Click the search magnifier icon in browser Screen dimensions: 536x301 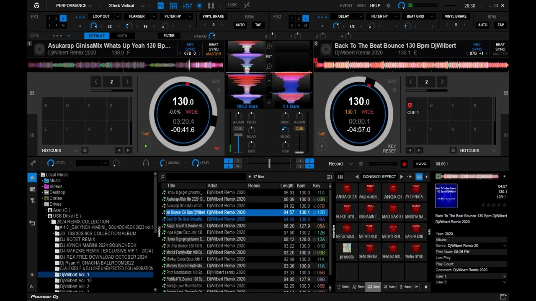click(162, 177)
